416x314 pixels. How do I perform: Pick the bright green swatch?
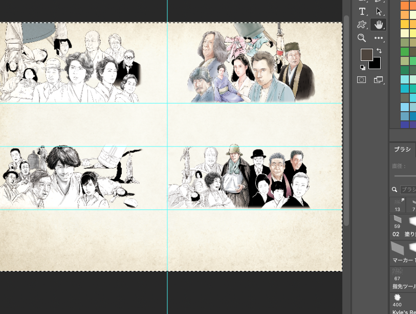point(405,52)
